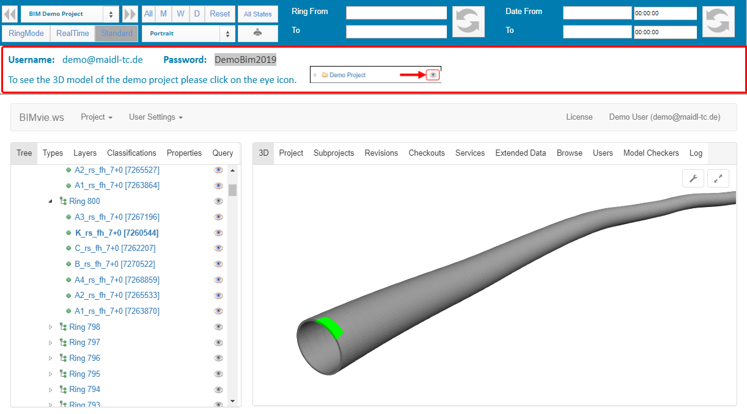Click the Ring From input field

(396, 13)
